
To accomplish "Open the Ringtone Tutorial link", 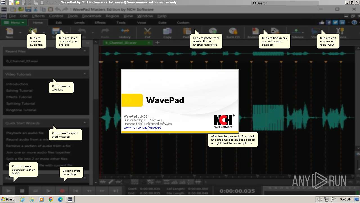I will (21, 110).
